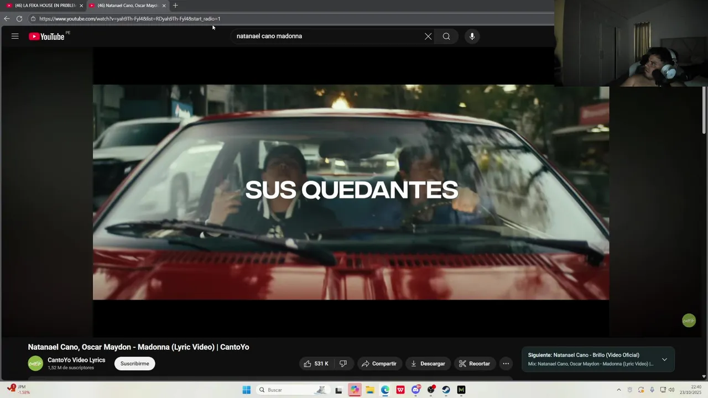Start voice search with microphone icon
This screenshot has height=398, width=708.
[x=472, y=36]
